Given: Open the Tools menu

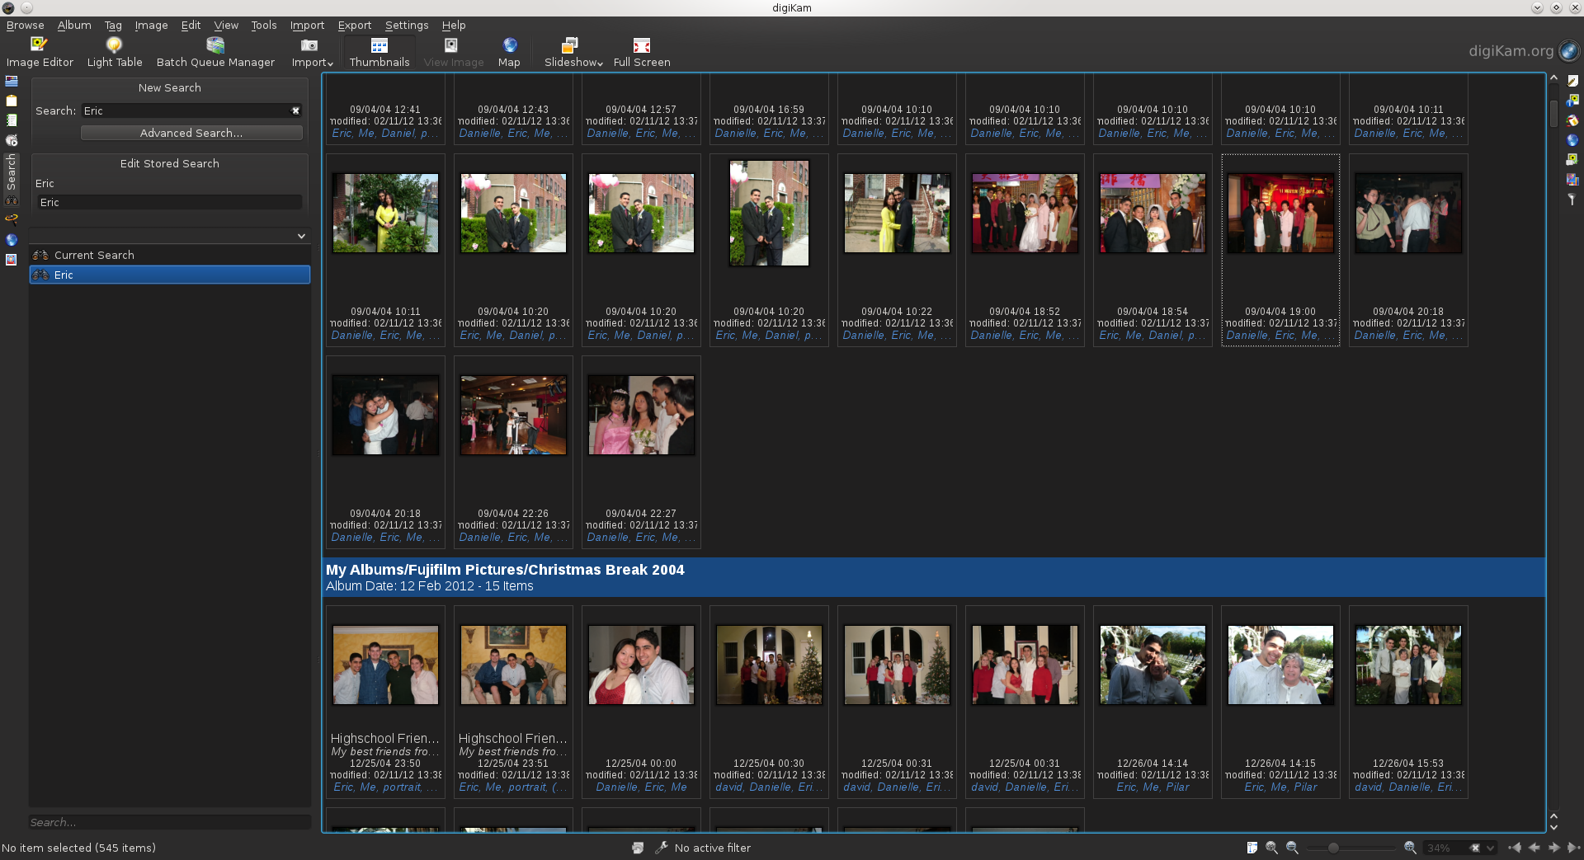Looking at the screenshot, I should [x=264, y=25].
